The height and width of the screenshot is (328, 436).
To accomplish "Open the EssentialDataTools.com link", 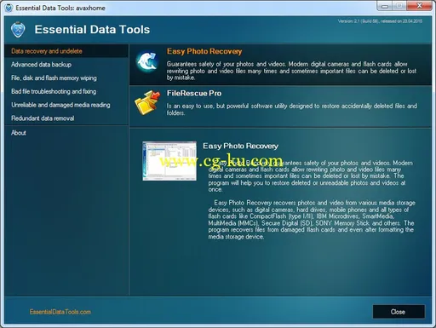I will (x=60, y=312).
